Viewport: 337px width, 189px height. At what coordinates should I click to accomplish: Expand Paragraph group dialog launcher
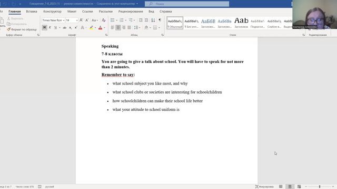pos(162,35)
